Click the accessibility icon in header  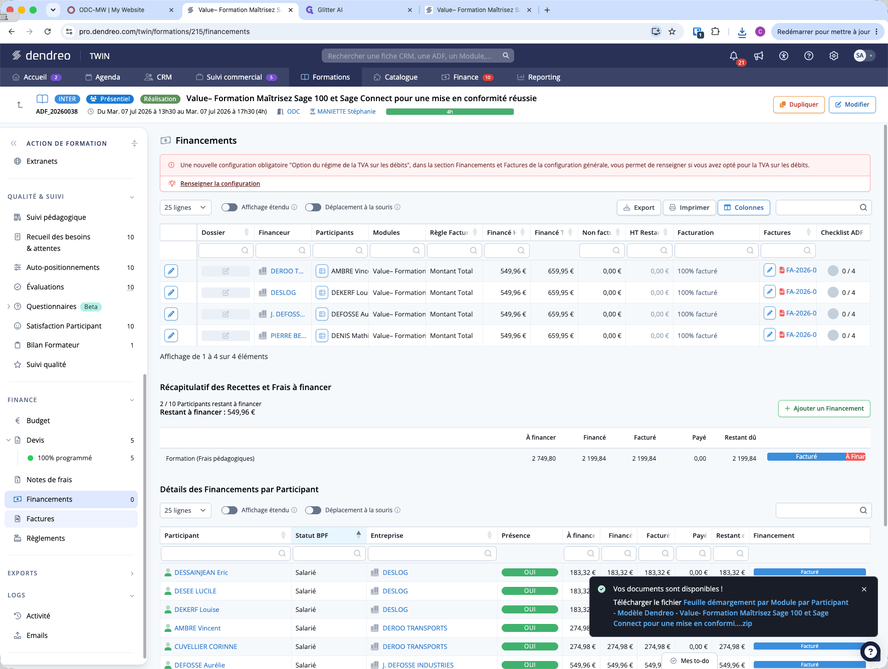[784, 56]
